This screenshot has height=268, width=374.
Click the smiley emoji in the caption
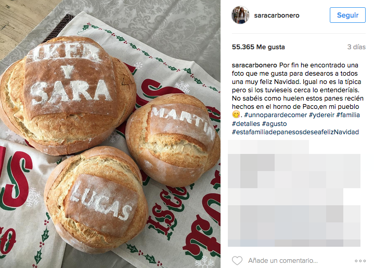coord(236,115)
